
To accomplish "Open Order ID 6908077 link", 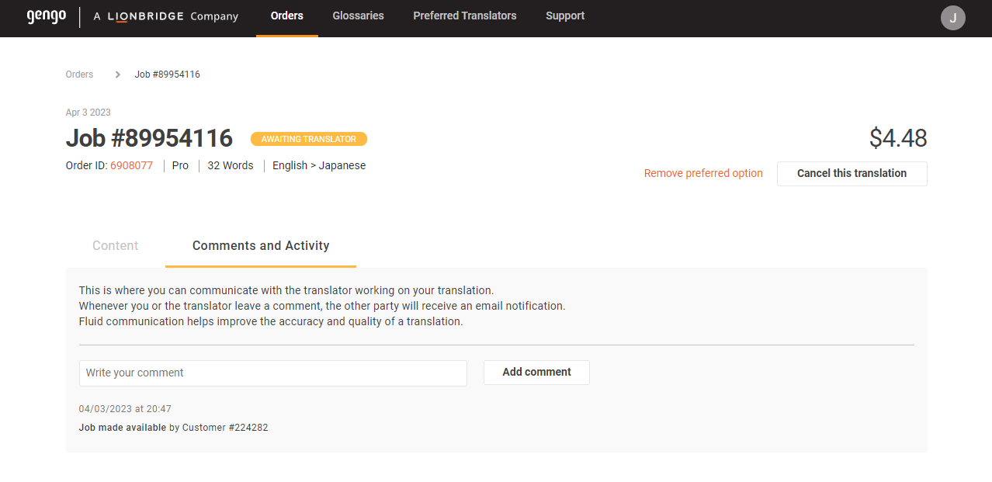I will tap(131, 165).
